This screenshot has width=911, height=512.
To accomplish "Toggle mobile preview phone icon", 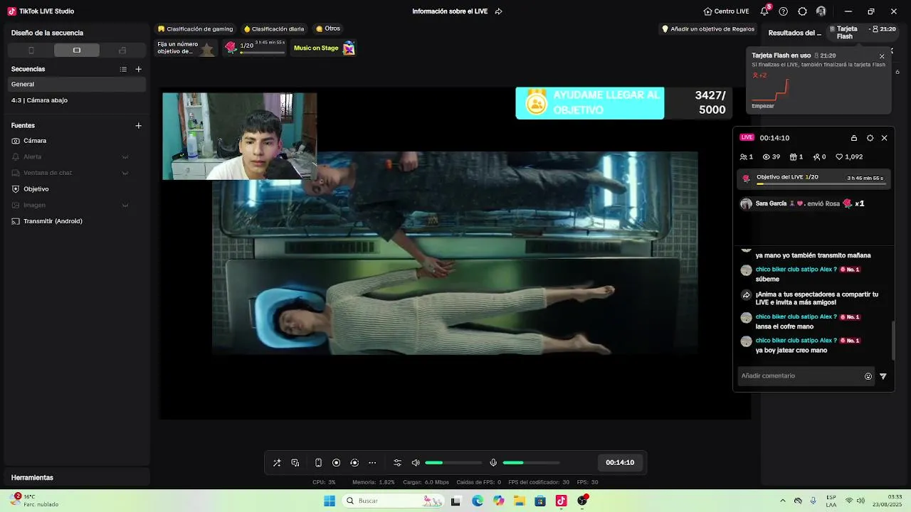I will pyautogui.click(x=318, y=463).
